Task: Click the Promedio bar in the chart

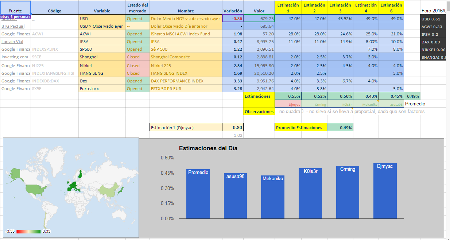Action: click(198, 194)
